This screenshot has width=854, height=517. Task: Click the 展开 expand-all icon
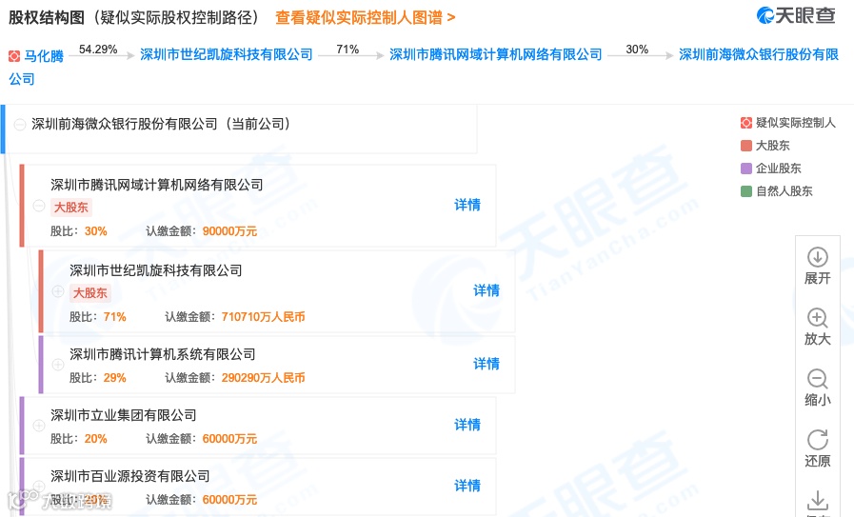818,257
